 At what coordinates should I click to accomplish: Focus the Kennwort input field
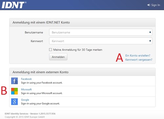click(x=101, y=41)
